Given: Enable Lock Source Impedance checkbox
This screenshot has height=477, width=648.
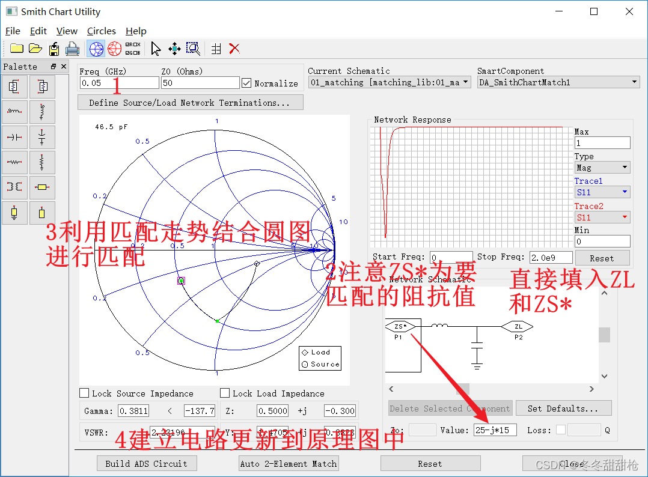Looking at the screenshot, I should point(84,393).
